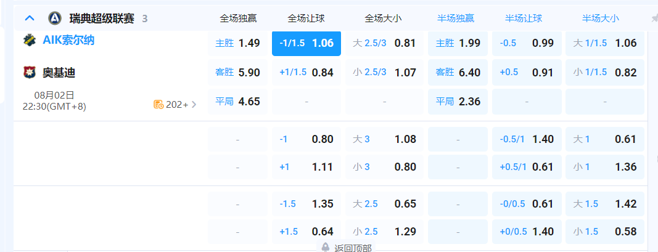This screenshot has height=252, width=658.
Task: Click the match date 08月02日
Action: pyautogui.click(x=54, y=95)
